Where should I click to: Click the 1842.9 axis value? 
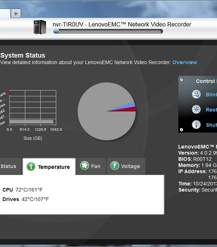[56, 130]
